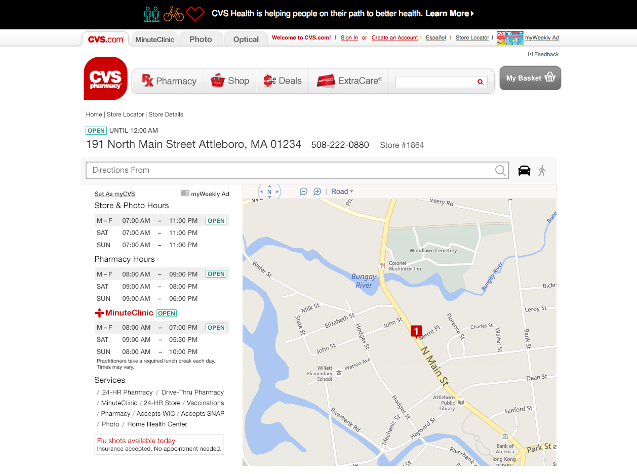Click 'Accepts SNAP' service text
This screenshot has height=474, width=637.
203,414
